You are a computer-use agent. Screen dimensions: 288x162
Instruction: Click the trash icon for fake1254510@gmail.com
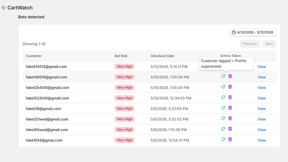pos(230,87)
